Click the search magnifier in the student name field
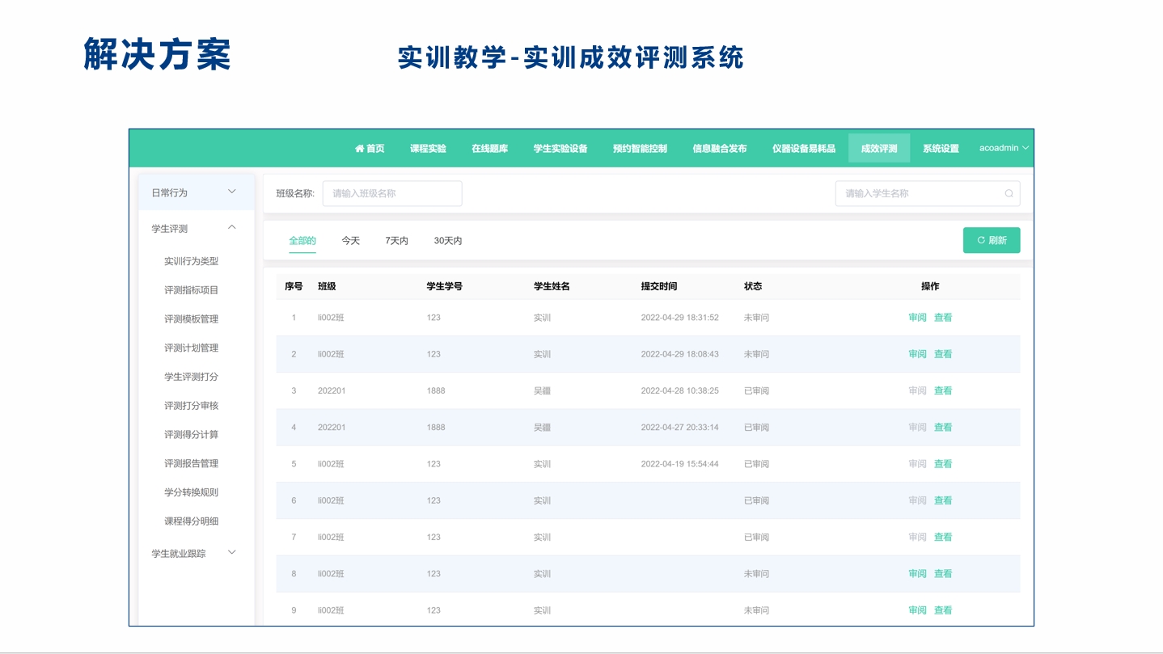The width and height of the screenshot is (1163, 654). [x=1009, y=194]
